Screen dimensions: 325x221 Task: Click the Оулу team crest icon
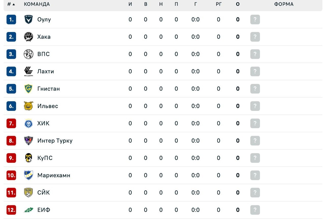pyautogui.click(x=28, y=20)
